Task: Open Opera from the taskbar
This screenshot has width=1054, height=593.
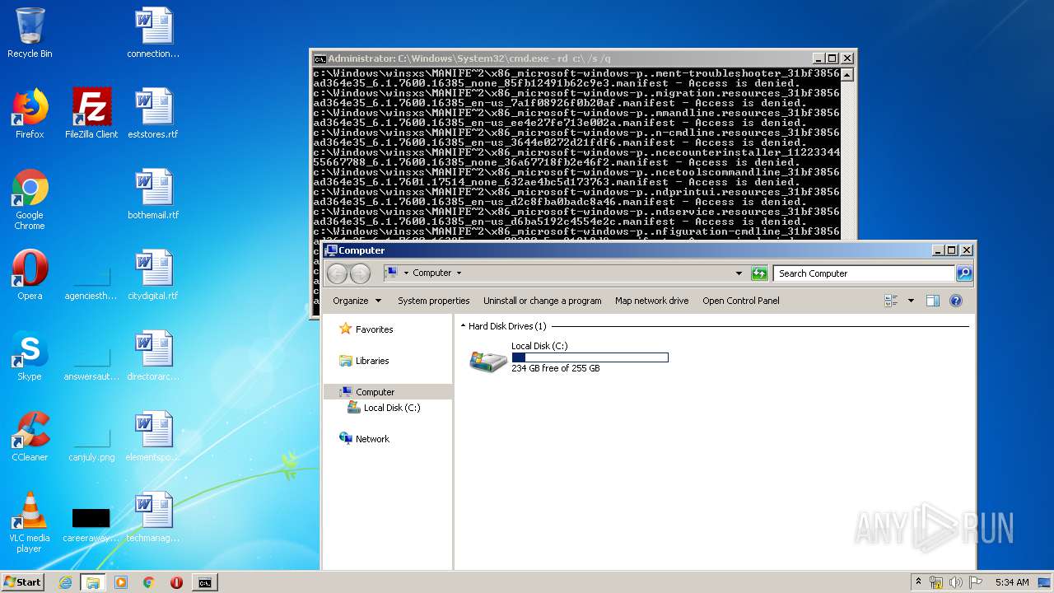Action: [x=176, y=582]
